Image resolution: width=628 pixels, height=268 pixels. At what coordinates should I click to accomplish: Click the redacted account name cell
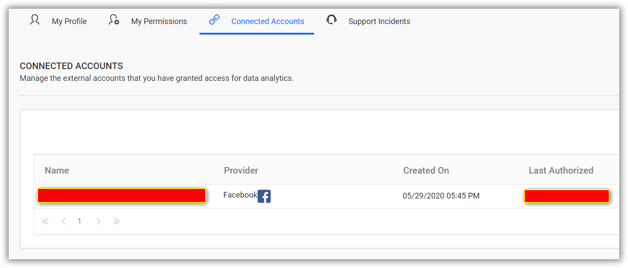point(122,195)
